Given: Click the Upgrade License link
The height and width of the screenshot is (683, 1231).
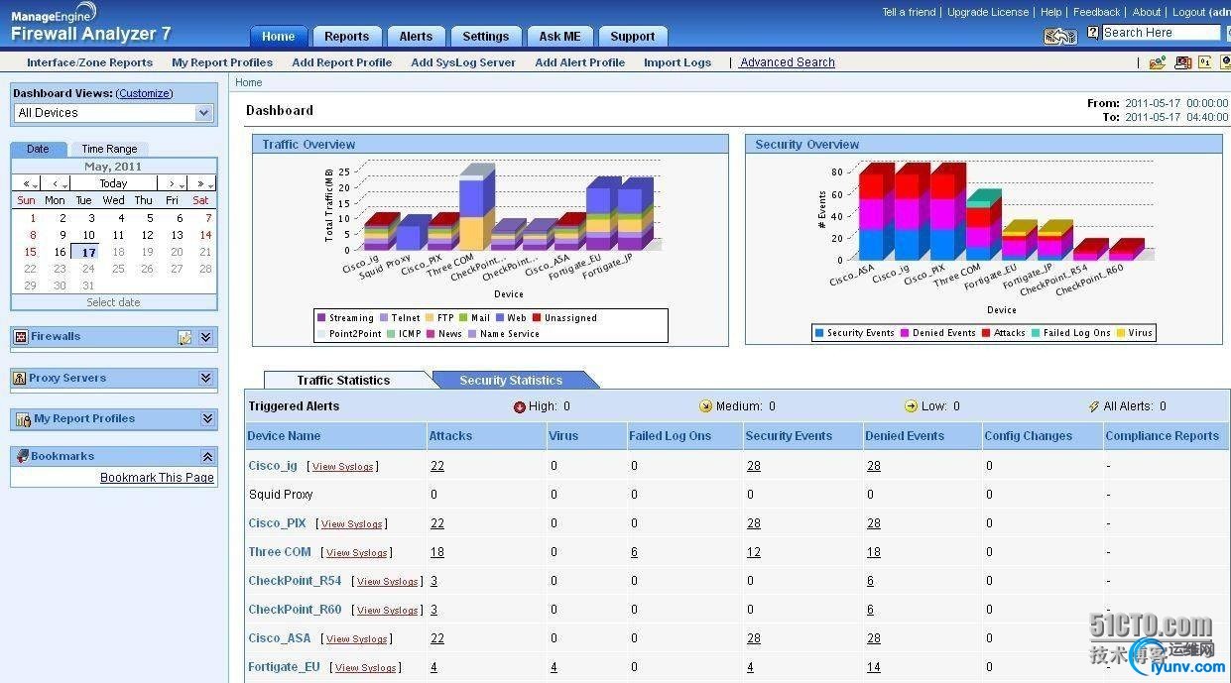Looking at the screenshot, I should coord(988,12).
